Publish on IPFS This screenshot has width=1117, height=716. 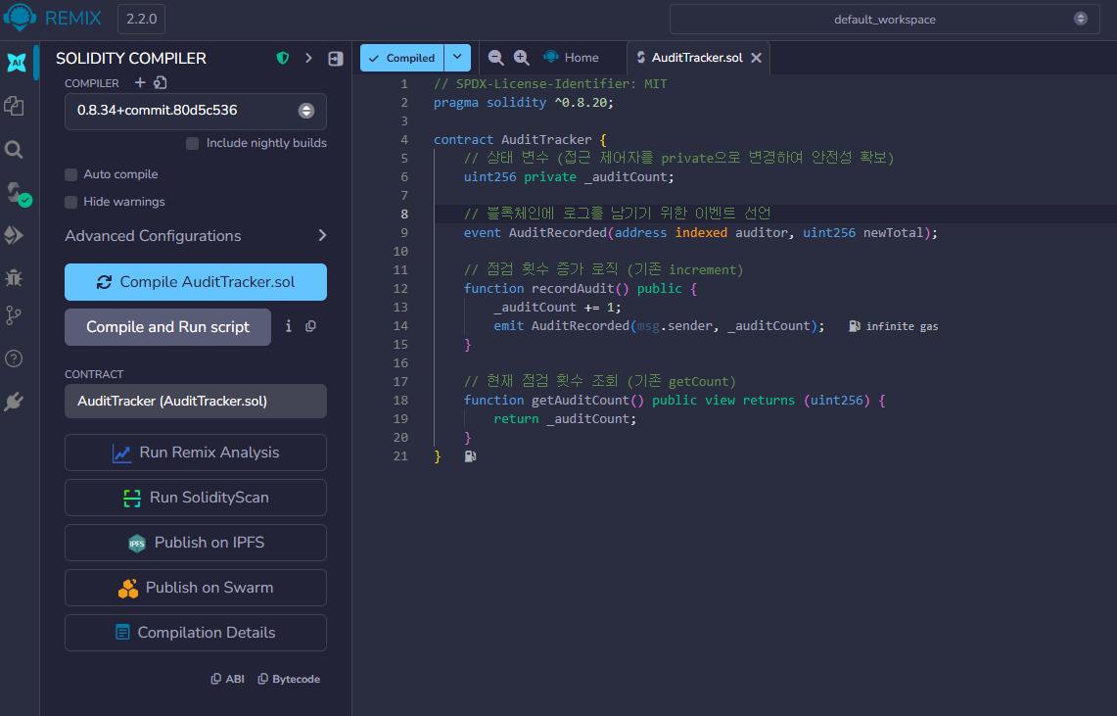(x=196, y=543)
